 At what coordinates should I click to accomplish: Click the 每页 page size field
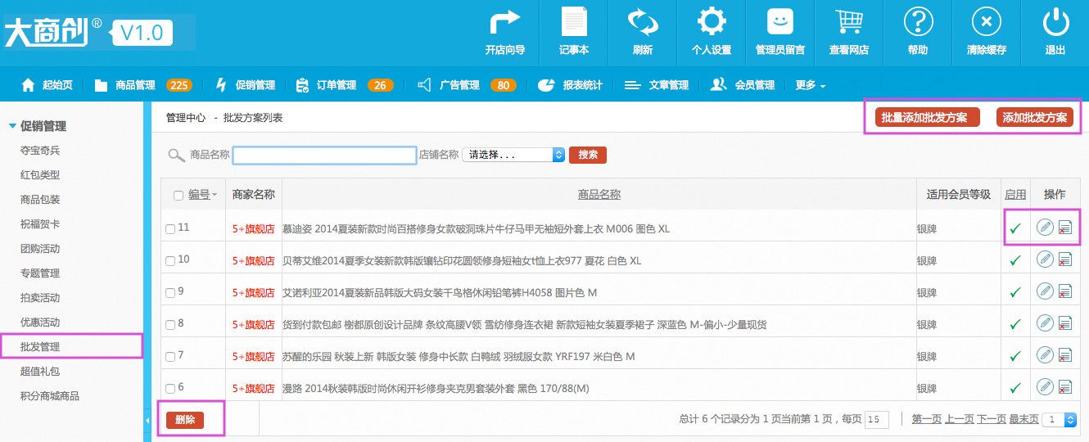pyautogui.click(x=877, y=419)
